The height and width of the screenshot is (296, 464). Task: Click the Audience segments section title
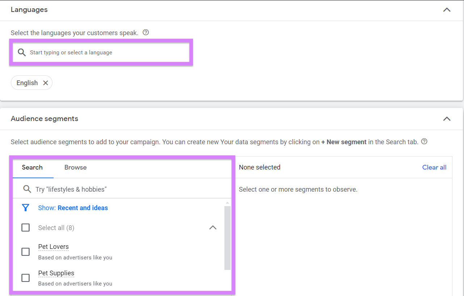[45, 119]
